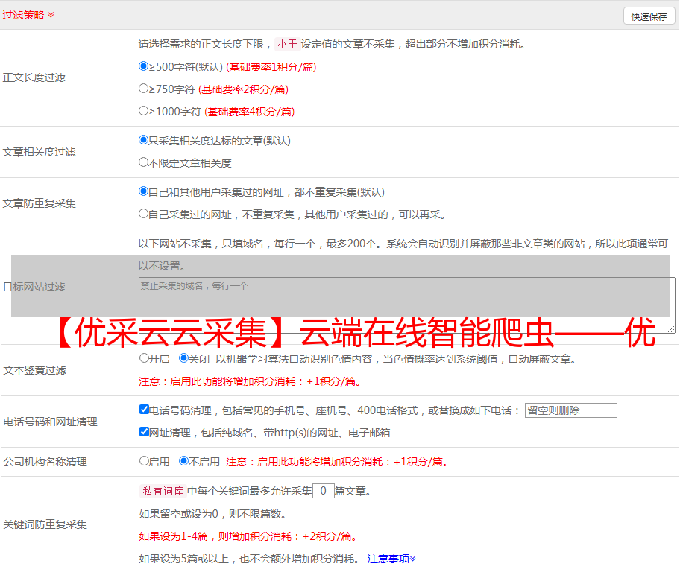Image resolution: width=680 pixels, height=572 pixels.
Task: Click the replacement phone number field
Action: pos(570,410)
